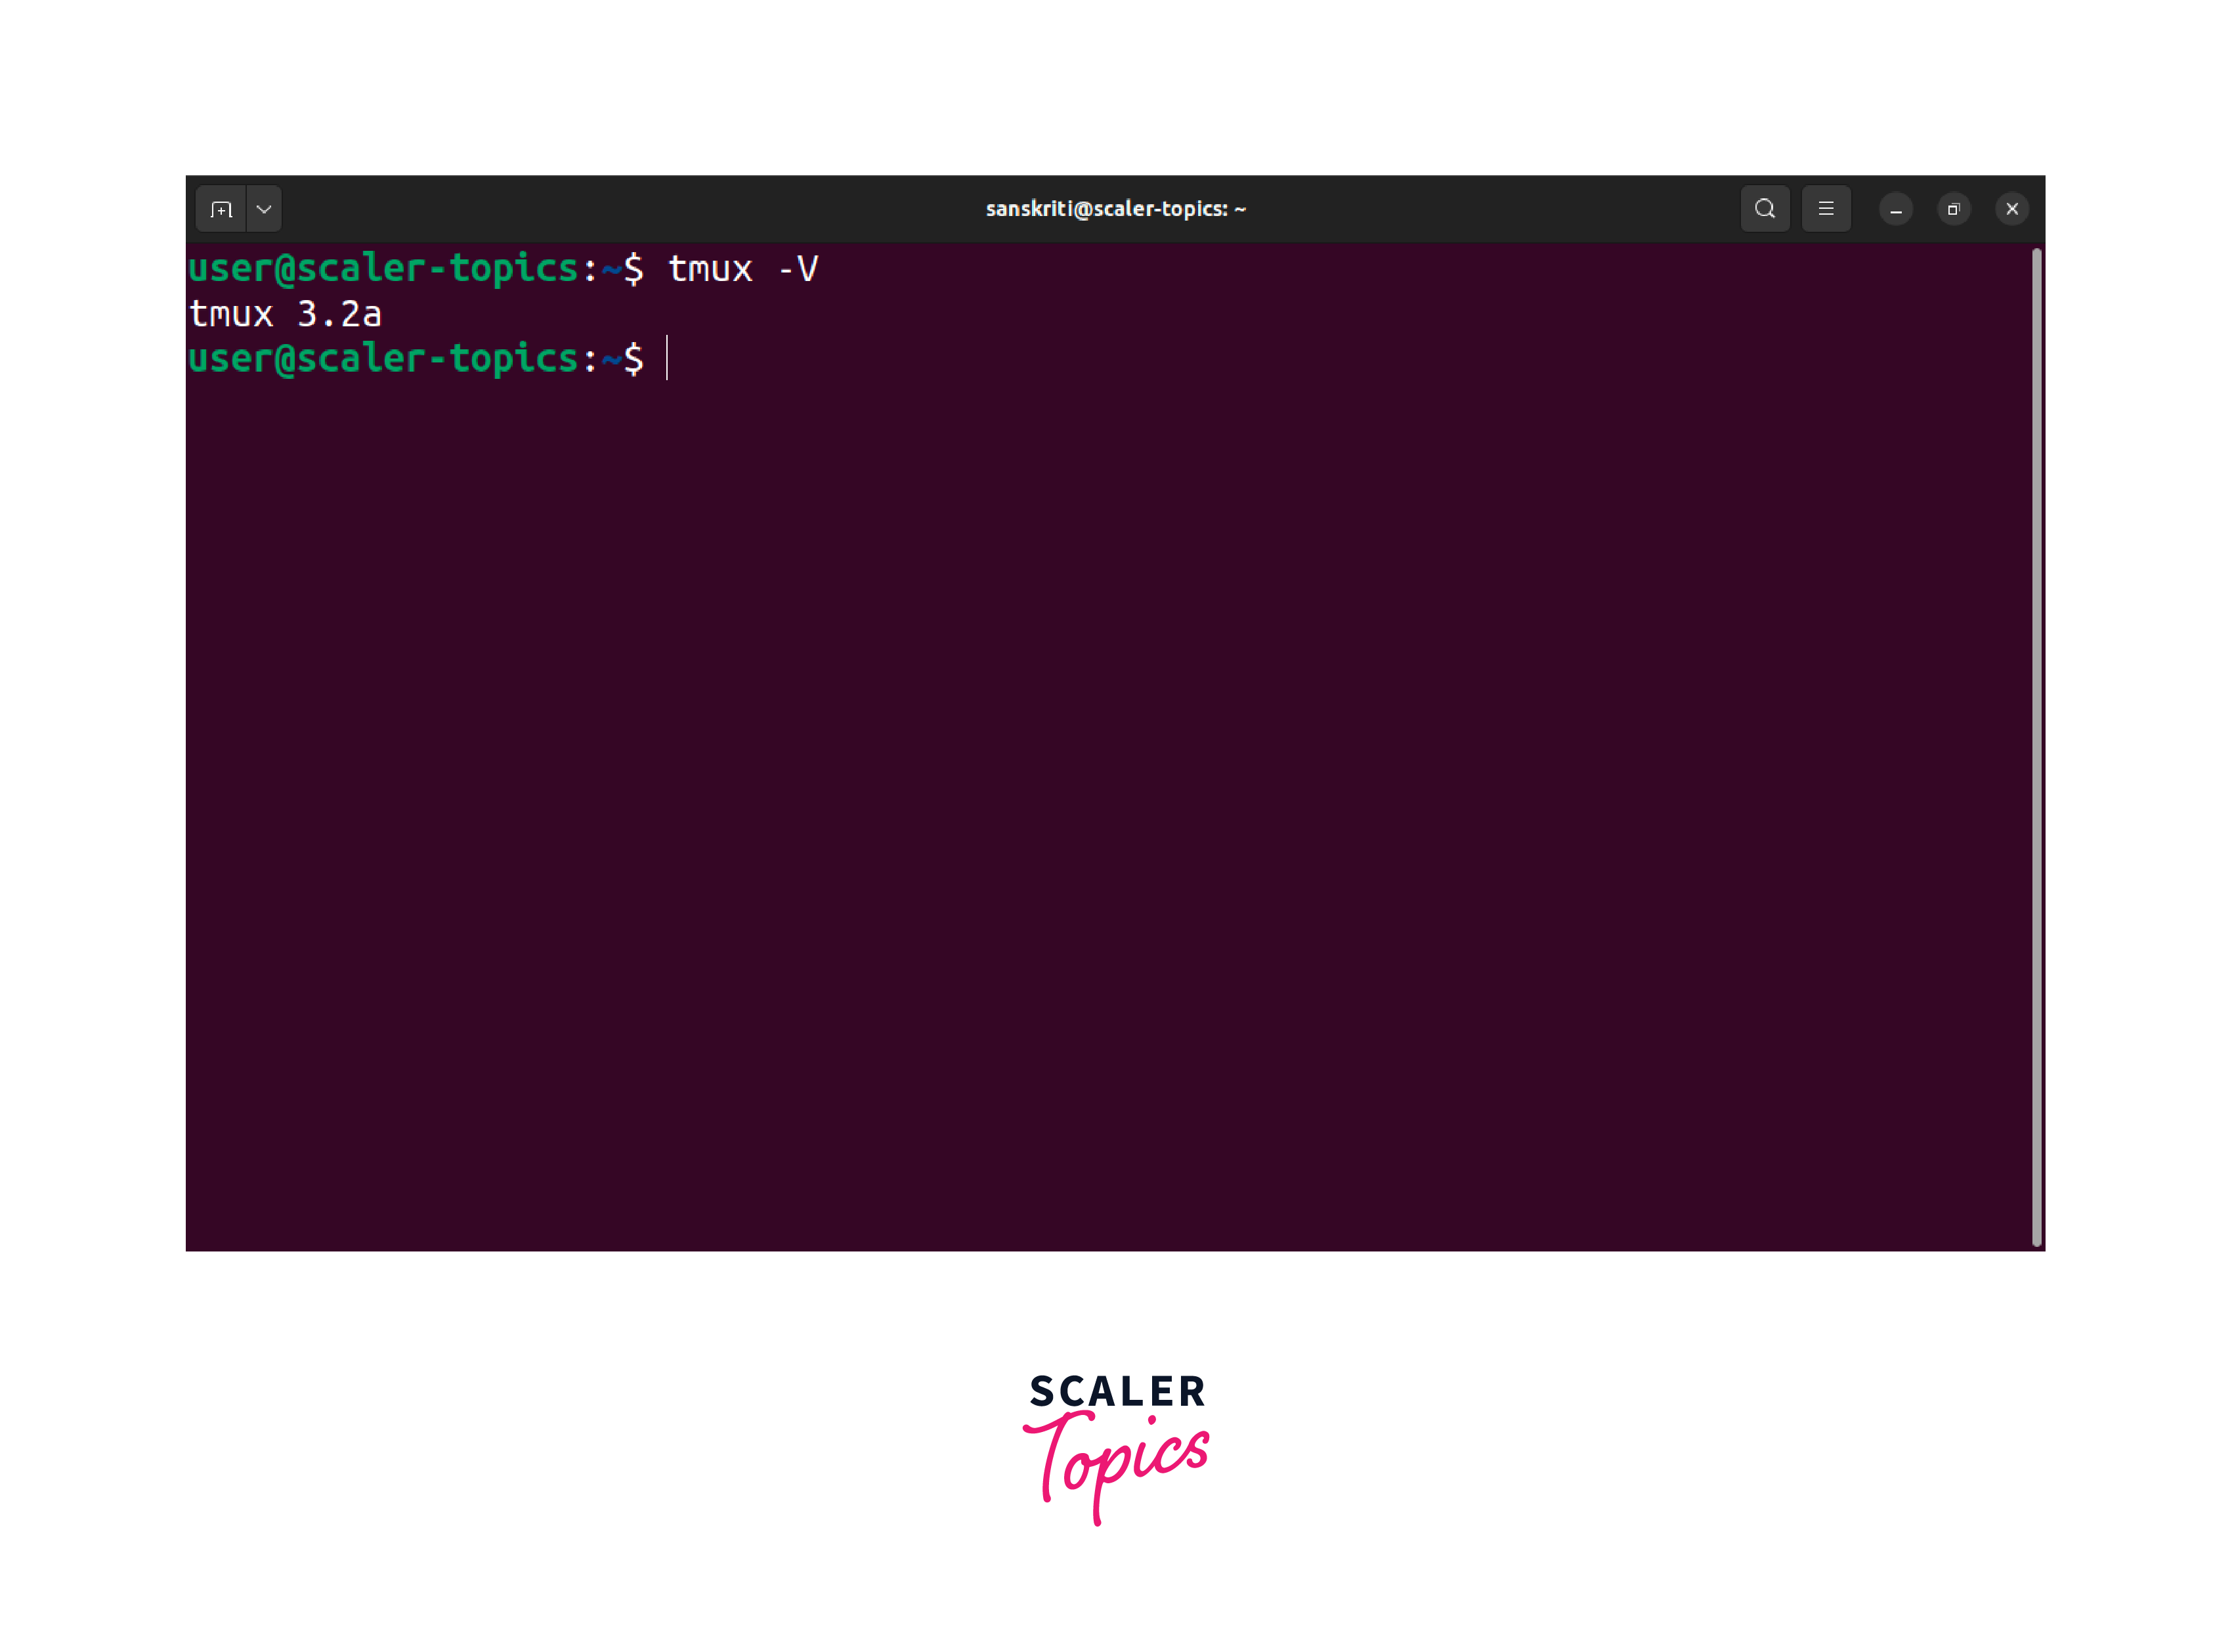
Task: Open a new terminal tab
Action: click(x=221, y=209)
